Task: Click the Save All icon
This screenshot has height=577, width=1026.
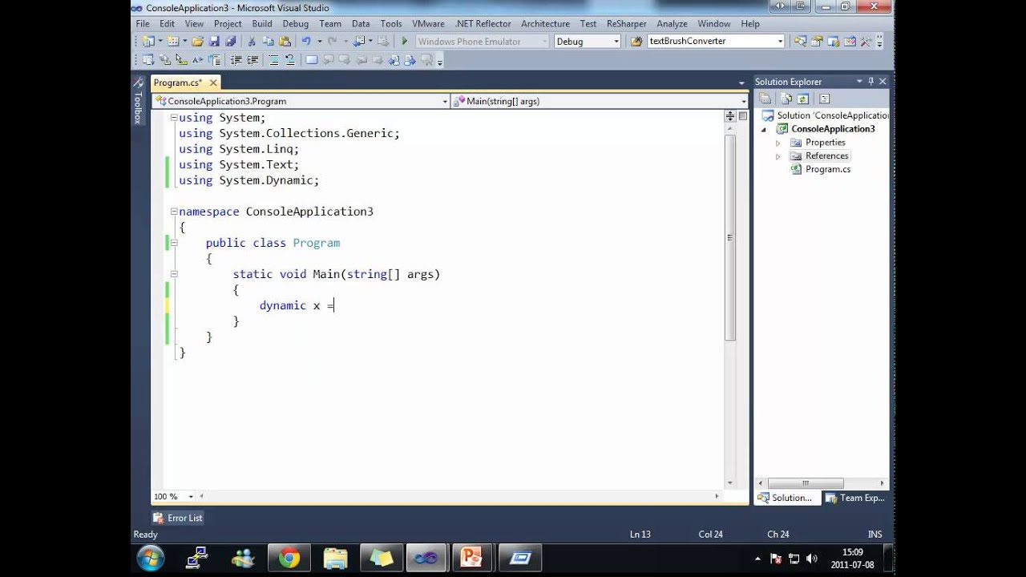Action: (x=231, y=41)
